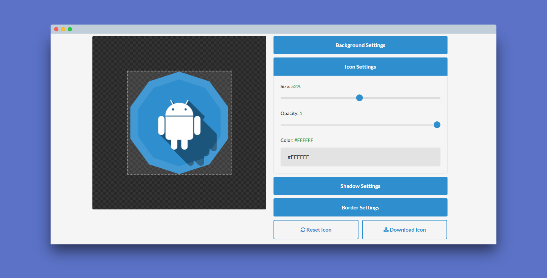
Task: Click the Download Icon button
Action: [405, 230]
